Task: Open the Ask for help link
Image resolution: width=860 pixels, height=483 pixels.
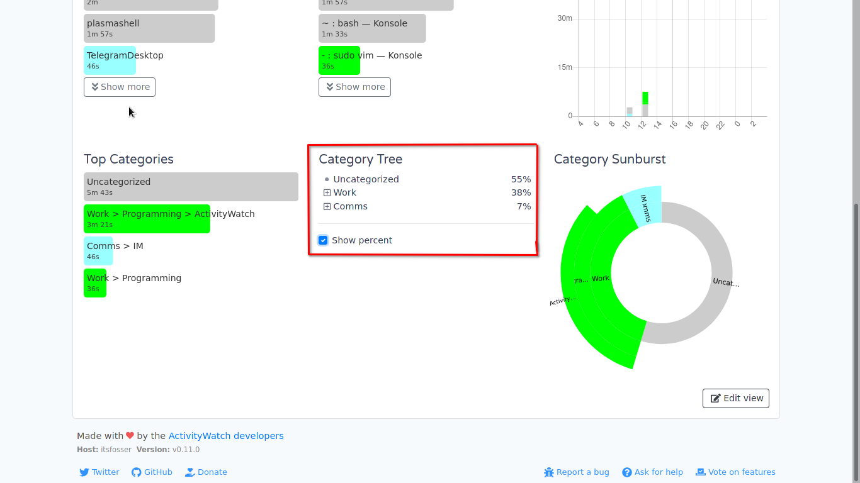Action: click(659, 472)
